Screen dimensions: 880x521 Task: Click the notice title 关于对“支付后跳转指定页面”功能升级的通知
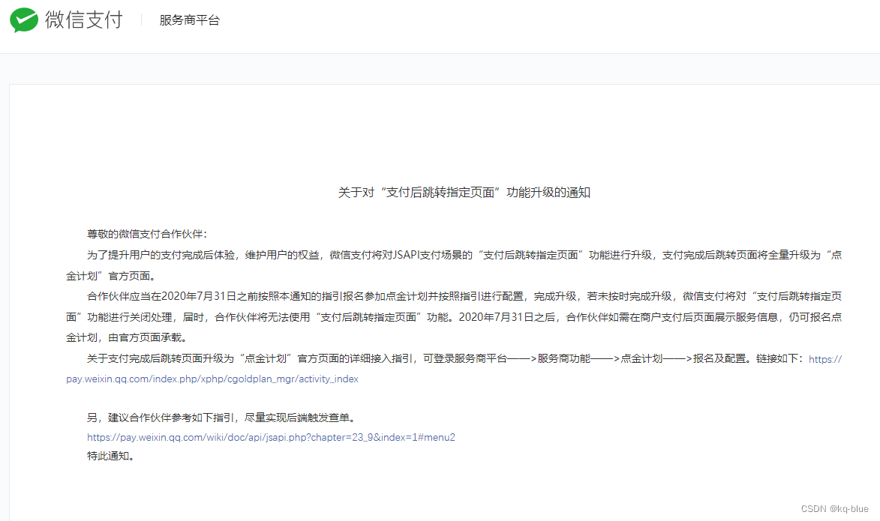(464, 193)
